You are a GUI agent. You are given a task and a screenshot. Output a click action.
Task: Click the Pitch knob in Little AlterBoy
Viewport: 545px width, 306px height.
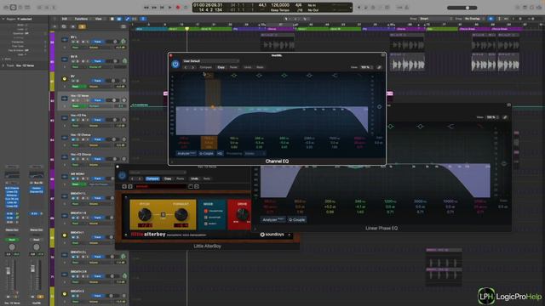(145, 215)
